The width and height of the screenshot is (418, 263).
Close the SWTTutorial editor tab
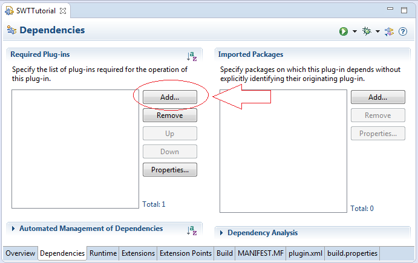[x=63, y=11]
